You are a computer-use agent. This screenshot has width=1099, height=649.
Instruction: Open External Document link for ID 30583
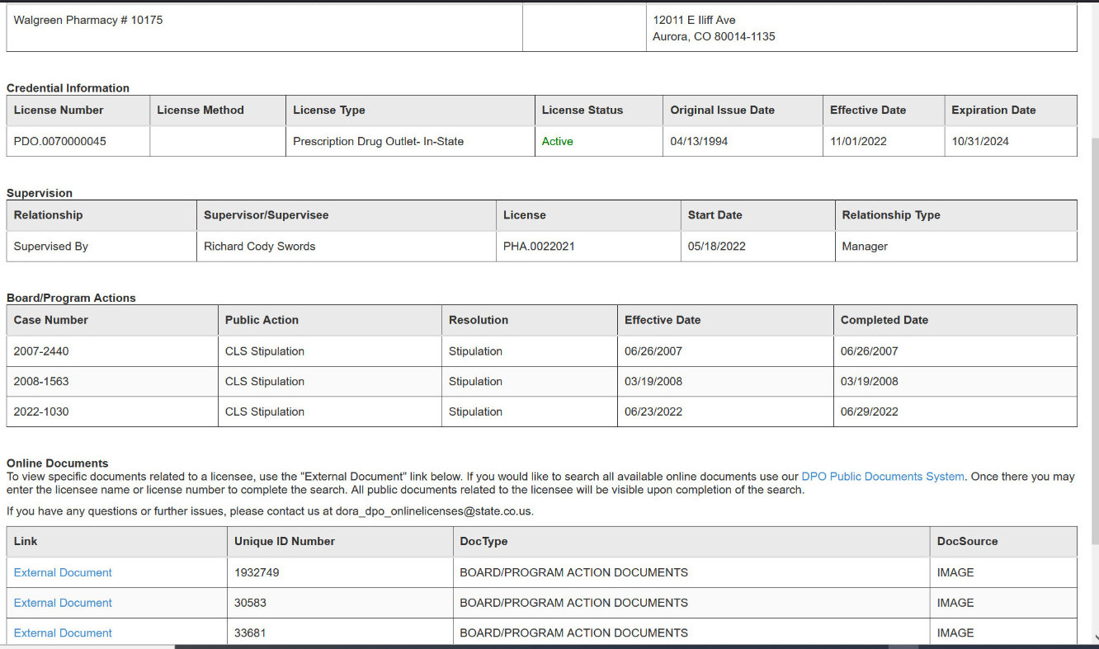click(x=63, y=603)
